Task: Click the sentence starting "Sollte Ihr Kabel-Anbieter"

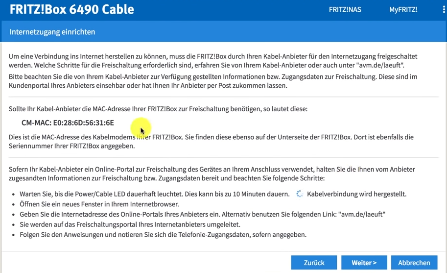Action: [x=158, y=109]
